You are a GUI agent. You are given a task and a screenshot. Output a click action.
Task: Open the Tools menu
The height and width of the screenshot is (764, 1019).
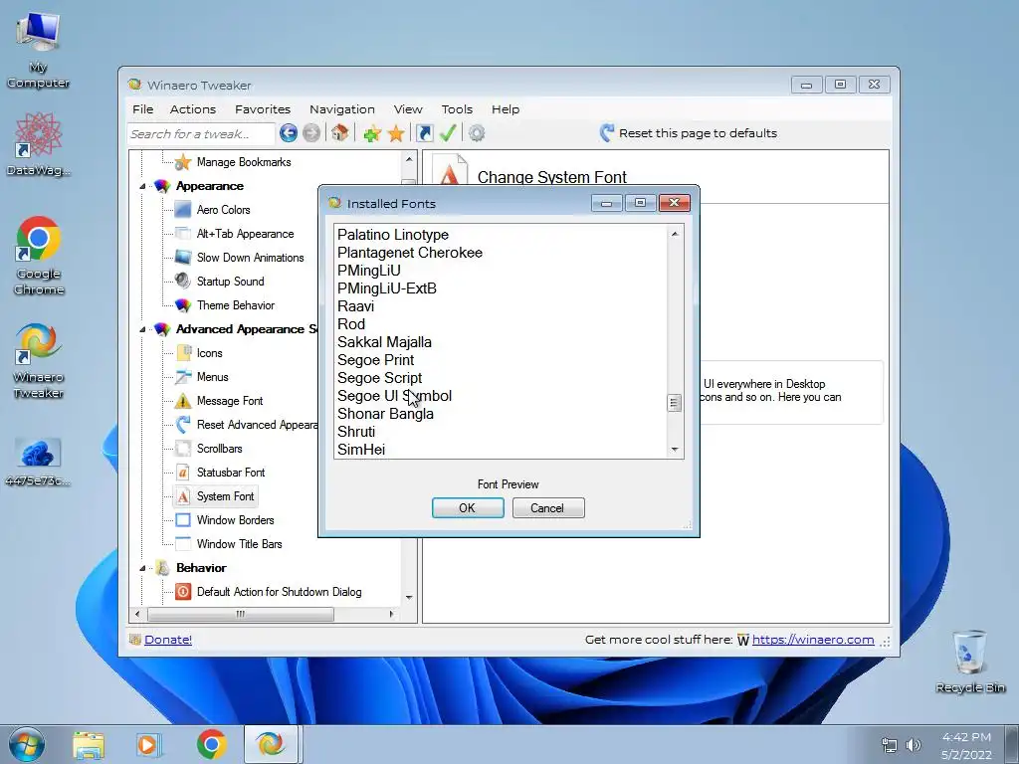pos(457,109)
